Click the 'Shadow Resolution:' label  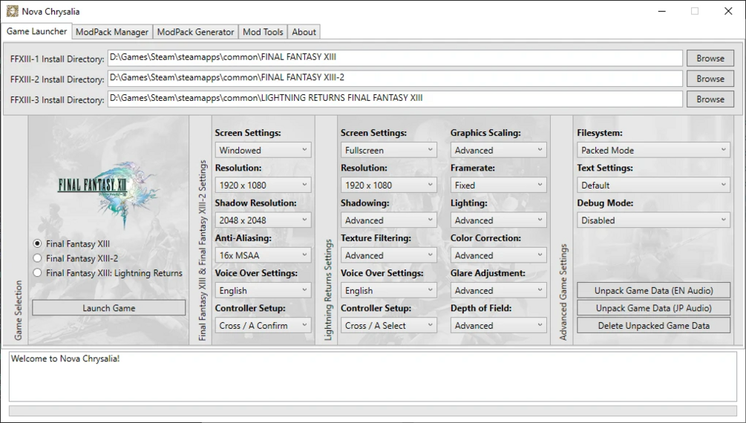pyautogui.click(x=255, y=203)
